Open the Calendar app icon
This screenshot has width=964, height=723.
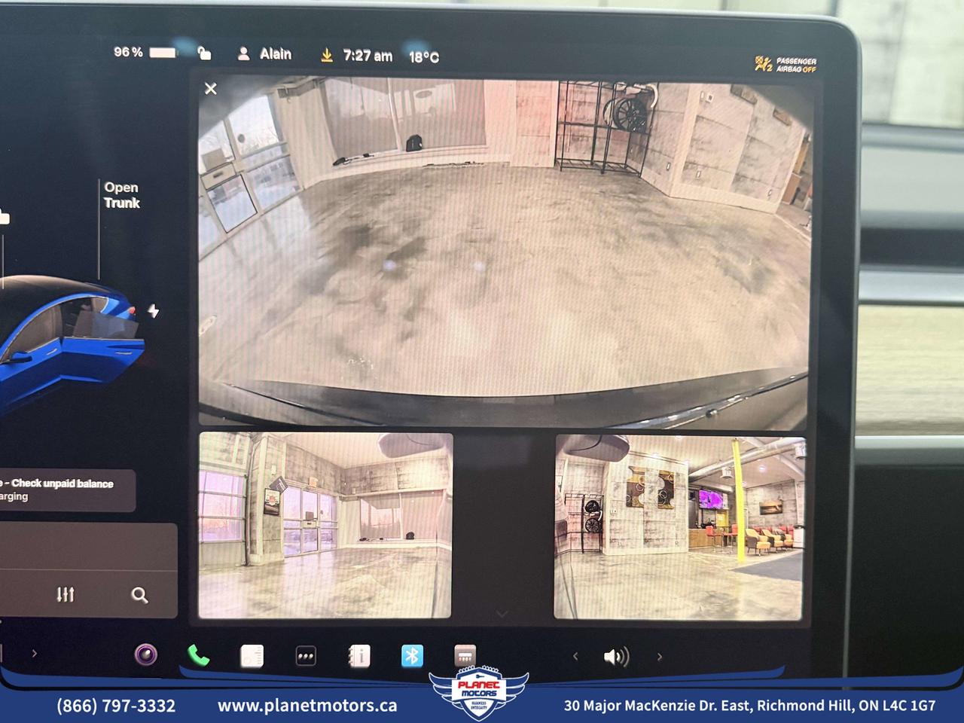(x=251, y=656)
